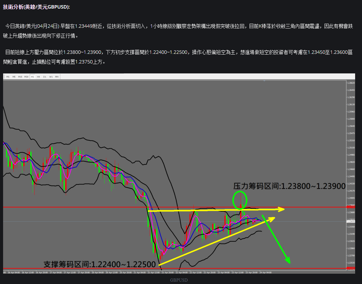Switch chart to M30 timeframe
This screenshot has width=362, height=284.
[26, 77]
